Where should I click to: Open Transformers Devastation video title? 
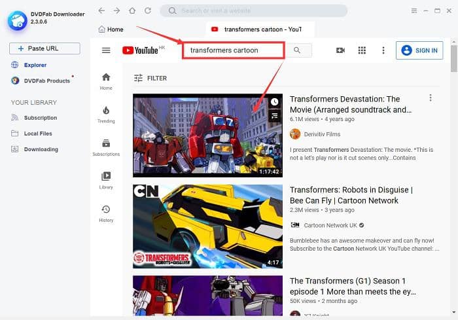click(351, 104)
